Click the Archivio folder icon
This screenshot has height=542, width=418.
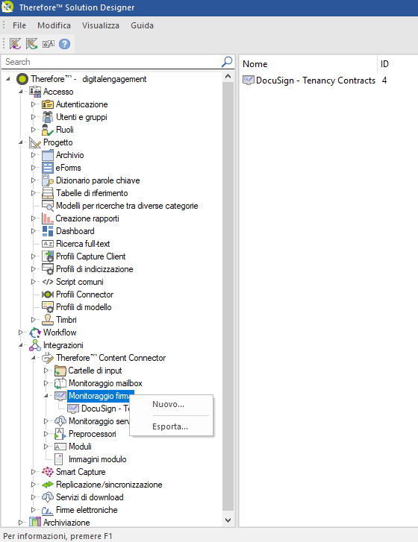tap(48, 155)
